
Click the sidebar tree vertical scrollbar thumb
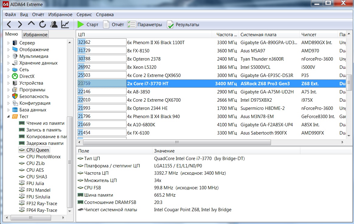point(70,162)
